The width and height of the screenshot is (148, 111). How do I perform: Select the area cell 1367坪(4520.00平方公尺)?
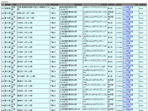tap(95, 52)
